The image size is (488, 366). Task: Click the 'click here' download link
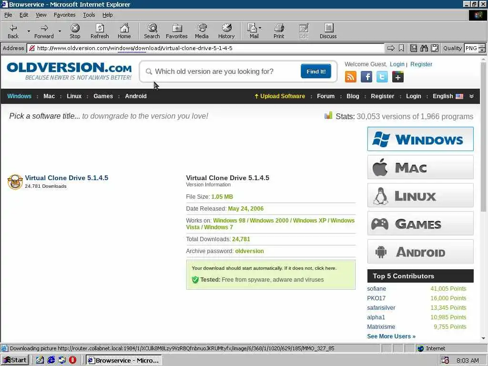tap(325, 268)
